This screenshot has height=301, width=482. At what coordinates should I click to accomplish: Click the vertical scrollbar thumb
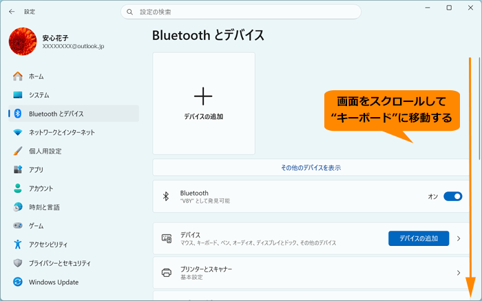click(x=479, y=108)
